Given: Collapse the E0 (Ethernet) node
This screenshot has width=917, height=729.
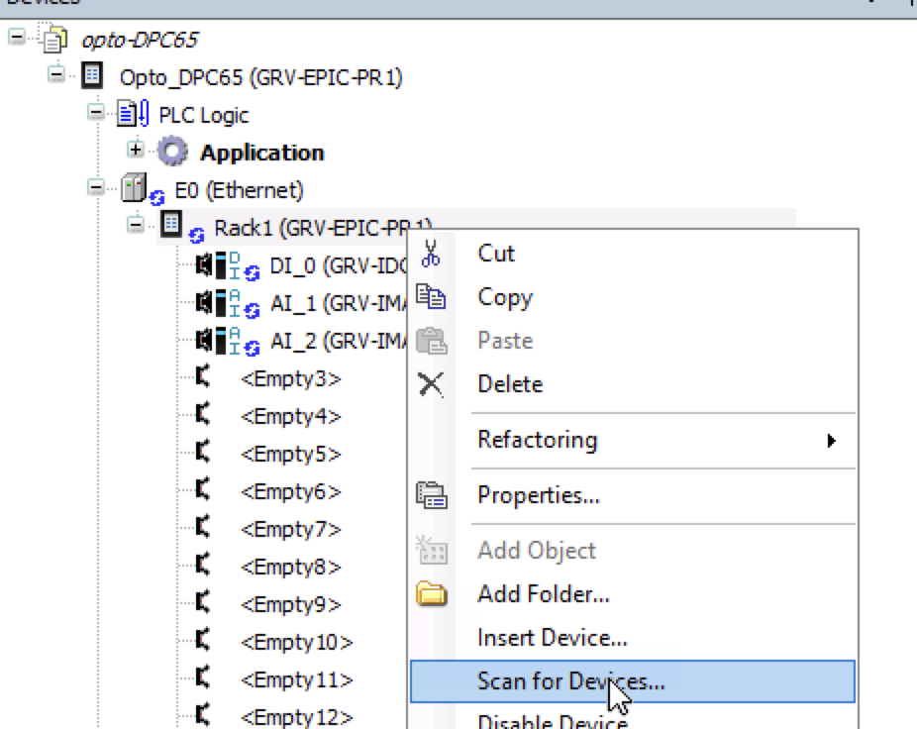Looking at the screenshot, I should [96, 188].
